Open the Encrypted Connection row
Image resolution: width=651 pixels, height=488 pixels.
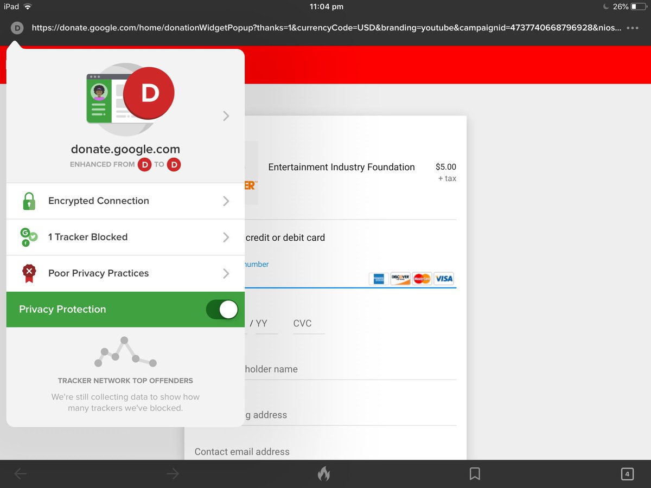click(125, 201)
